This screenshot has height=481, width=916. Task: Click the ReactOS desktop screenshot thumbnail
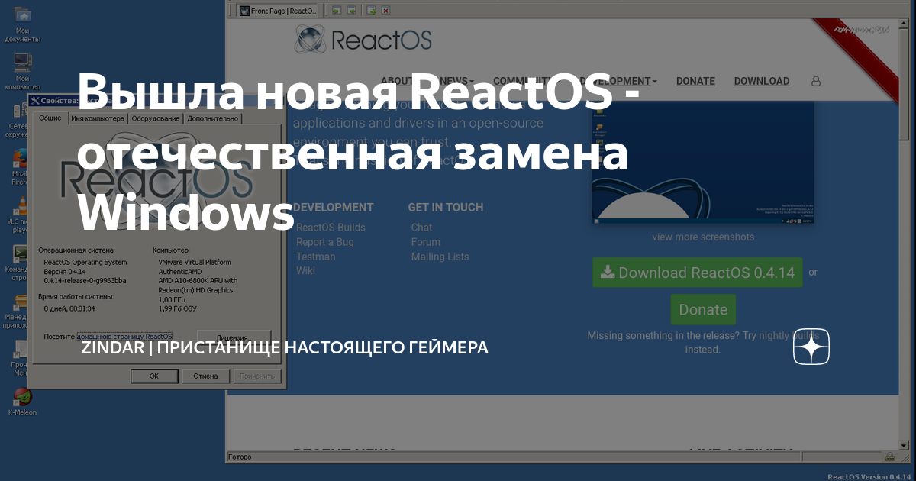pyautogui.click(x=703, y=163)
